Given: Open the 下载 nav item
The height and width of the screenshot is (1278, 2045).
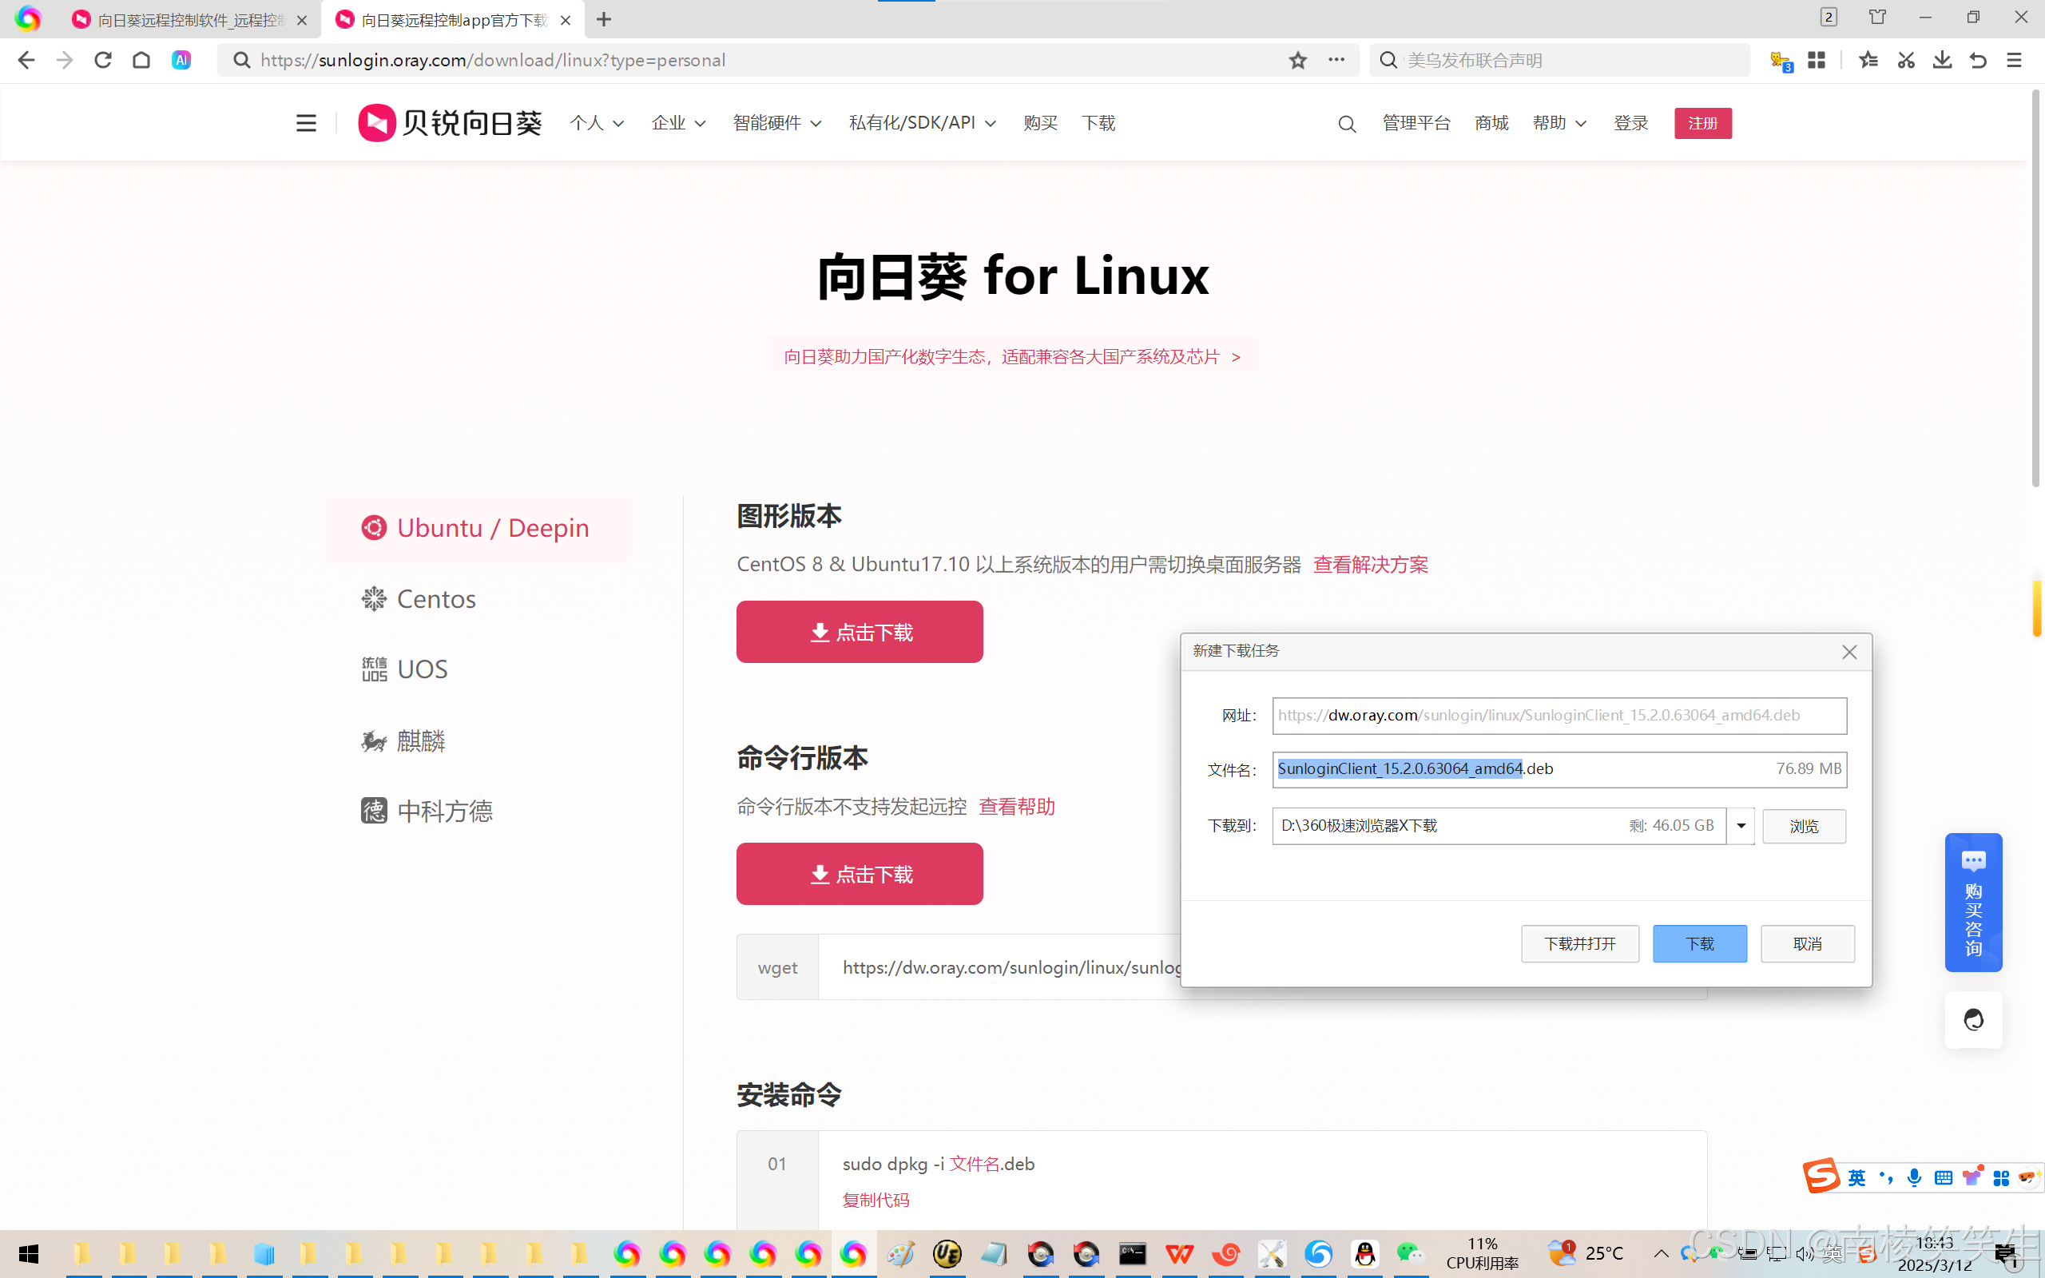Looking at the screenshot, I should pyautogui.click(x=1098, y=123).
